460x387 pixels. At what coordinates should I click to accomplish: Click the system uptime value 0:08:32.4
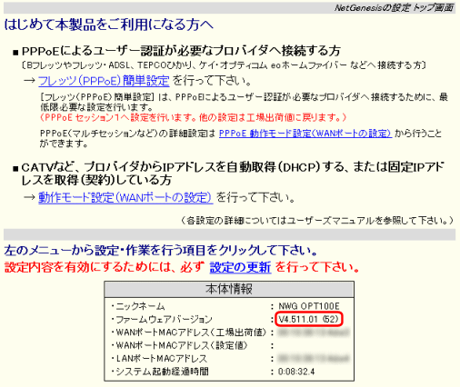click(296, 372)
